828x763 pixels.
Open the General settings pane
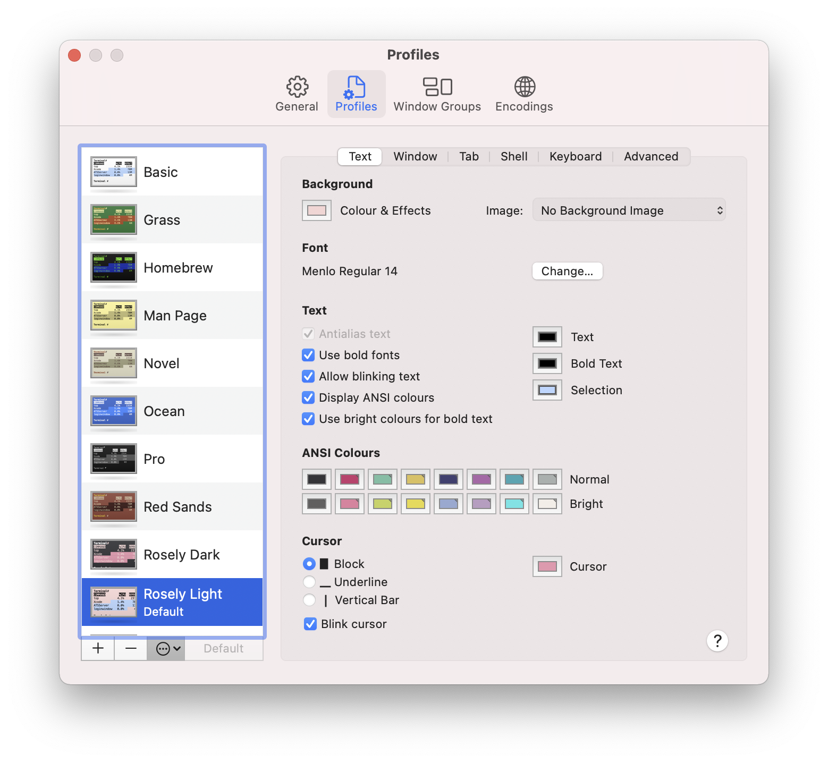296,94
